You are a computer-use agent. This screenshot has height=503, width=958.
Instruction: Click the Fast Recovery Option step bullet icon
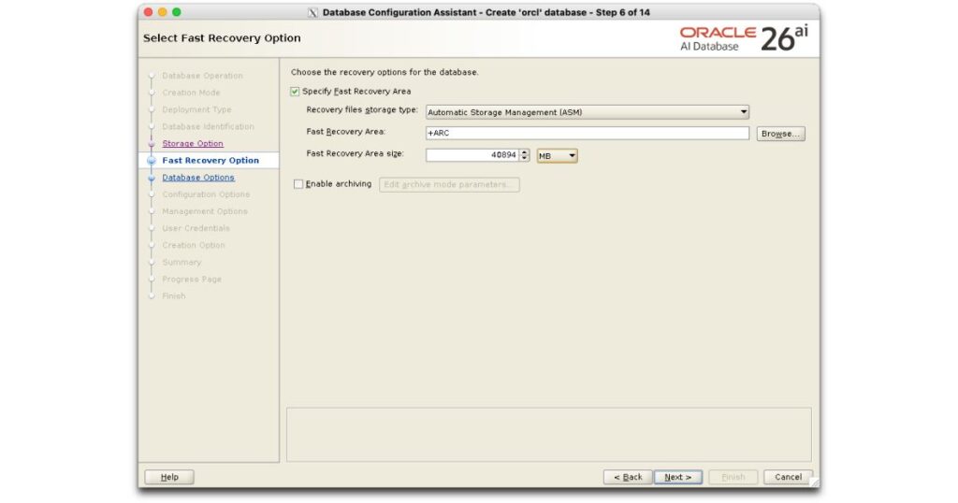click(152, 161)
